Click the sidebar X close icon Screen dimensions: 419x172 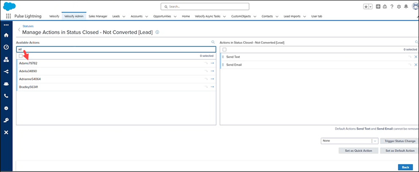tap(6, 132)
